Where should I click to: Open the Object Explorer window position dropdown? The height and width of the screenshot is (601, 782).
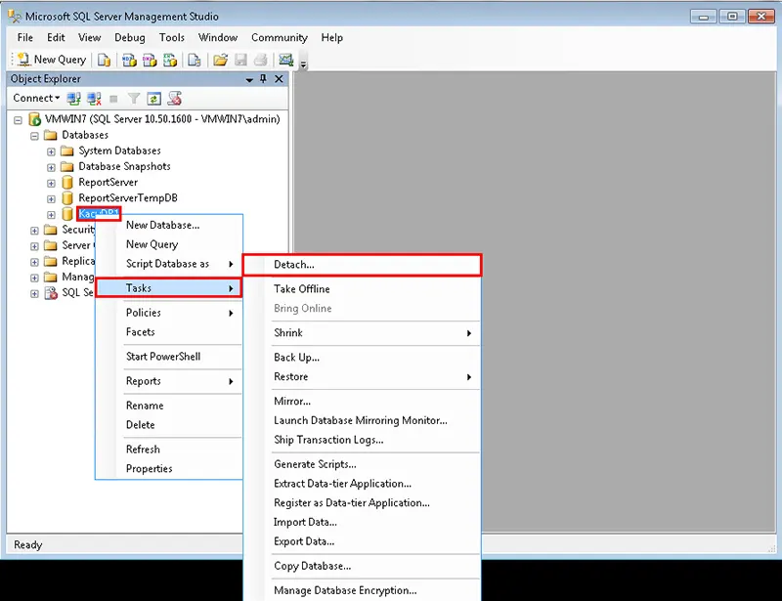pyautogui.click(x=249, y=79)
